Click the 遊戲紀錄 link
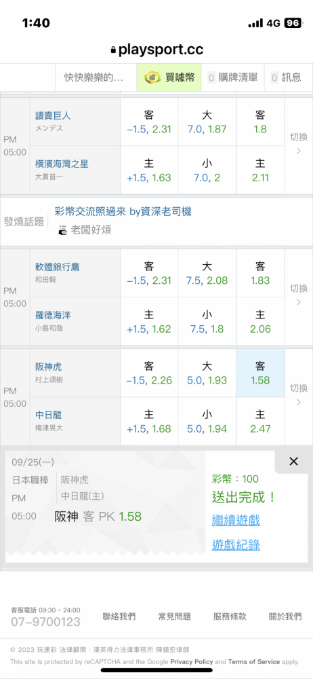This screenshot has height=679, width=313. click(x=236, y=545)
